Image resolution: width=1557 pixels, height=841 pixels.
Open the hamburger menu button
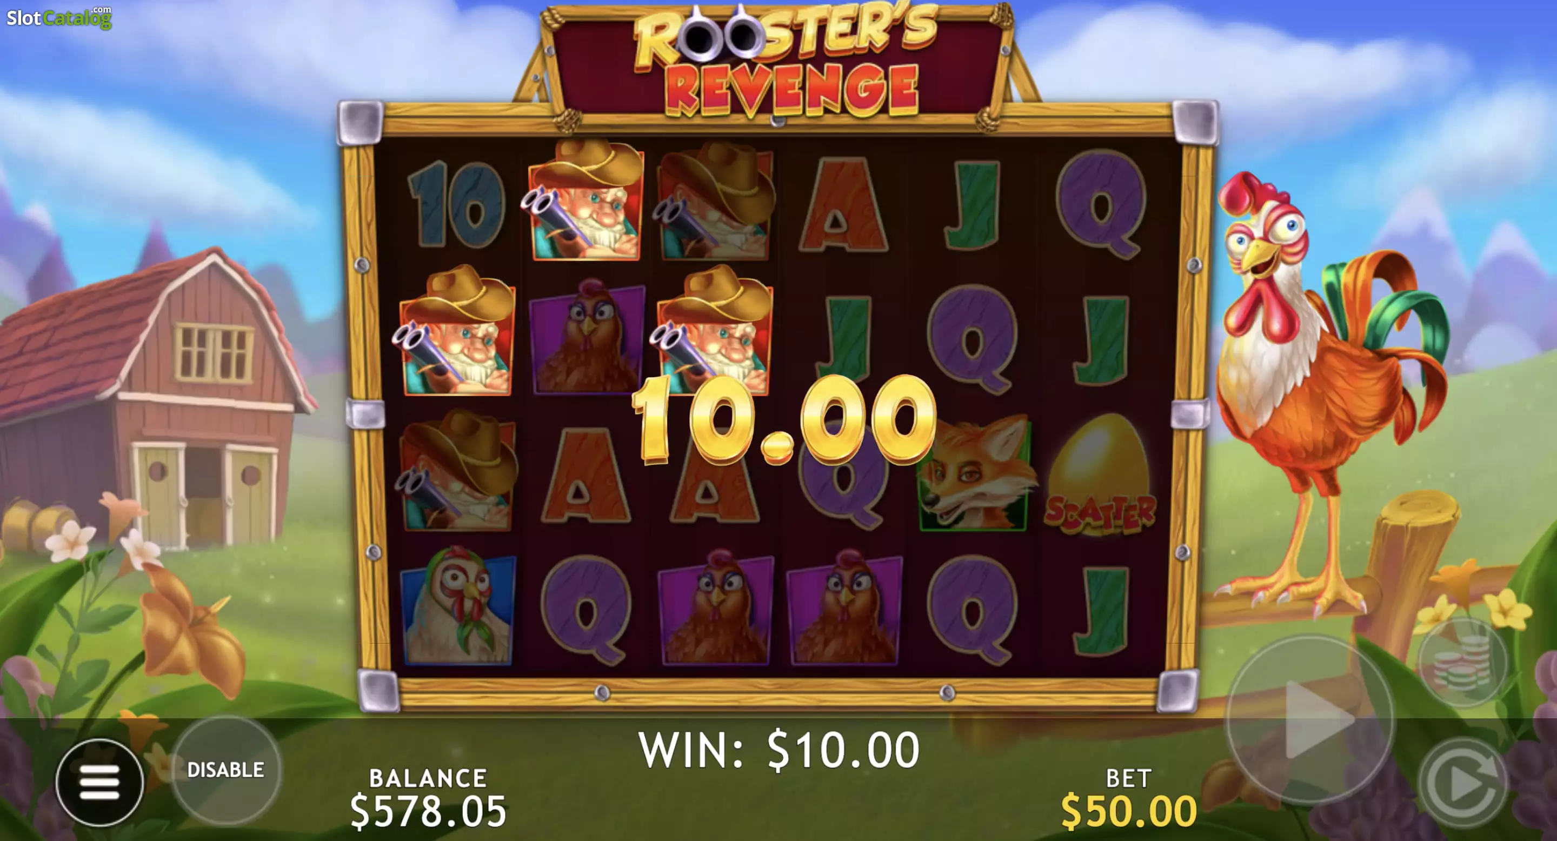point(99,782)
